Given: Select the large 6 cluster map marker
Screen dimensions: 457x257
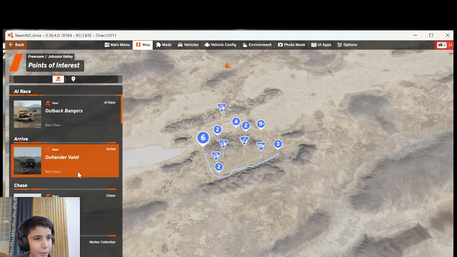Looking at the screenshot, I should [203, 138].
